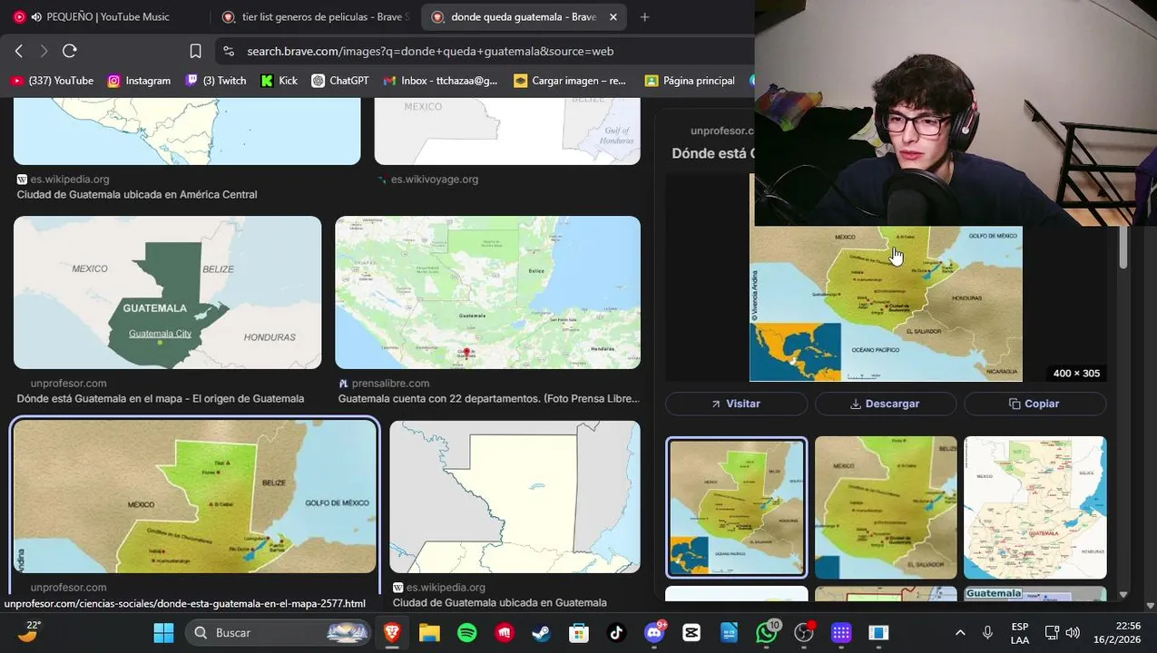Open the 22° weather widget
The width and height of the screenshot is (1157, 653).
(28, 630)
